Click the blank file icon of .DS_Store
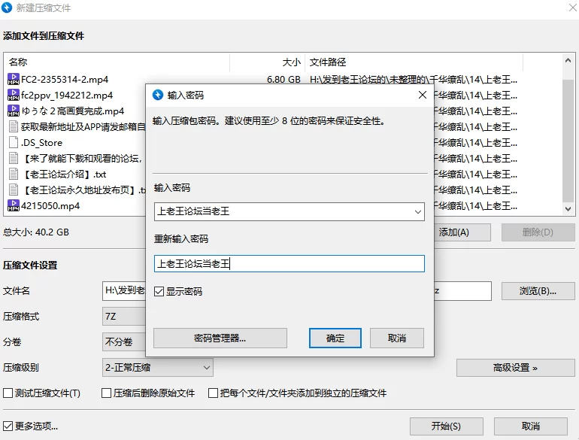The height and width of the screenshot is (440, 579). [14, 143]
